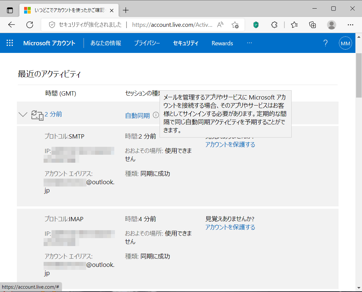Image resolution: width=362 pixels, height=292 pixels.
Task: Click the device sync icon beside 2 分前
Action: coord(37,115)
